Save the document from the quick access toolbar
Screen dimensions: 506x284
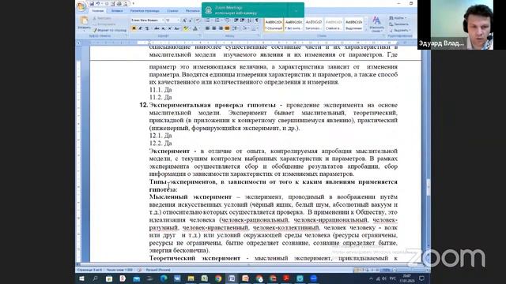click(92, 3)
